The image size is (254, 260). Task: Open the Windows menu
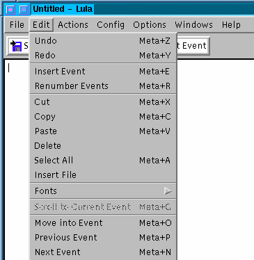[193, 25]
